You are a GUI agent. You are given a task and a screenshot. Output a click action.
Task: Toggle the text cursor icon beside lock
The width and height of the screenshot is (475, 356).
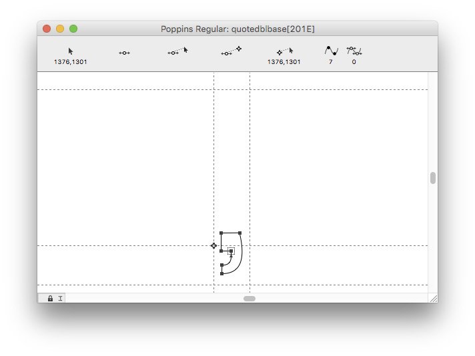coord(60,299)
